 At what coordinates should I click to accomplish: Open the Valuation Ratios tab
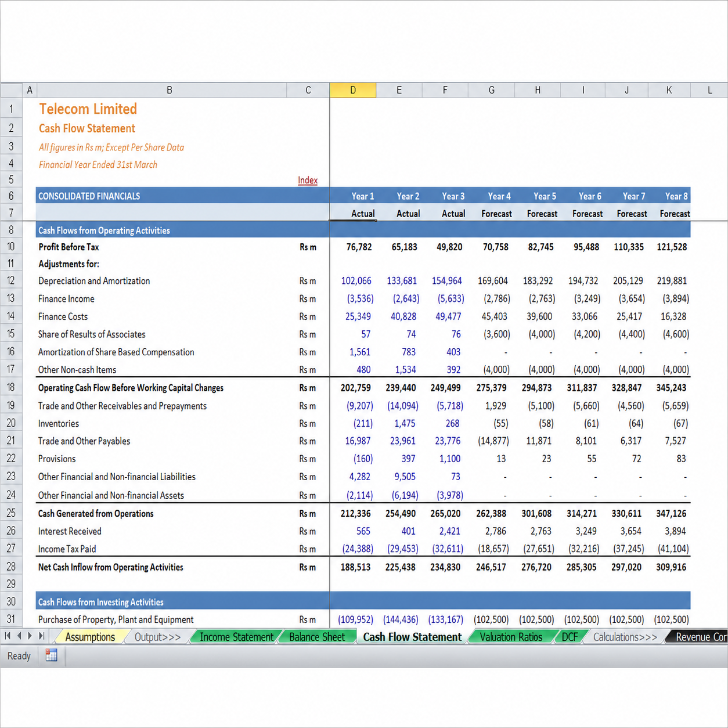511,637
